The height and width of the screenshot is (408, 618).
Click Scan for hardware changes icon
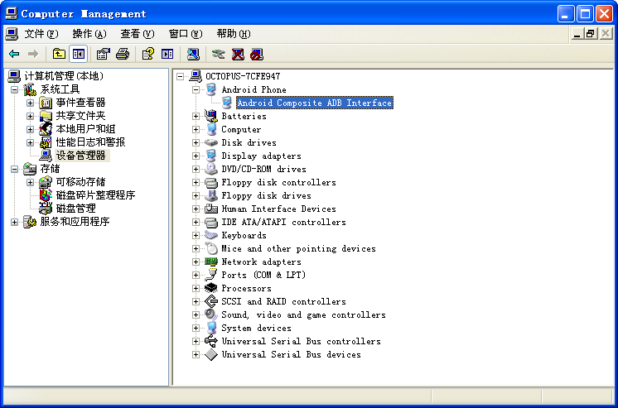point(193,54)
